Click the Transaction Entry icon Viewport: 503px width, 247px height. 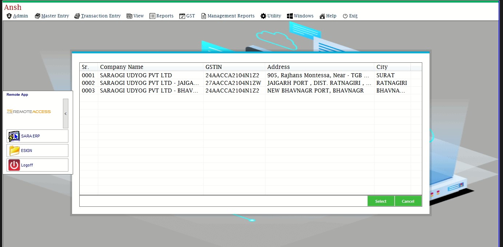(x=77, y=16)
